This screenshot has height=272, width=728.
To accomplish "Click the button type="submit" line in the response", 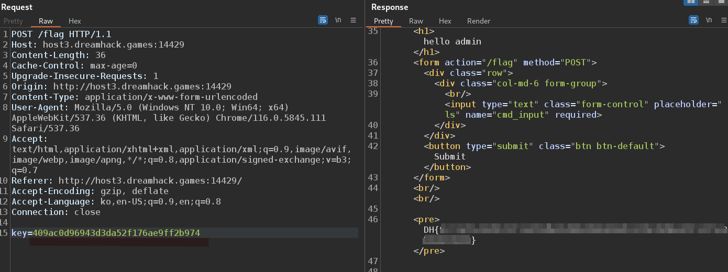I will click(x=544, y=146).
